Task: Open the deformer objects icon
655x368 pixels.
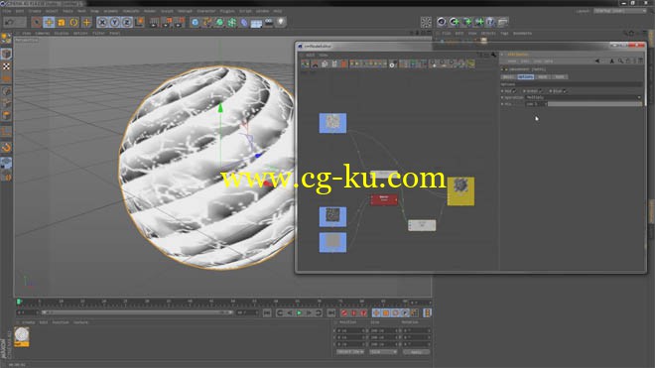Action: [244, 22]
